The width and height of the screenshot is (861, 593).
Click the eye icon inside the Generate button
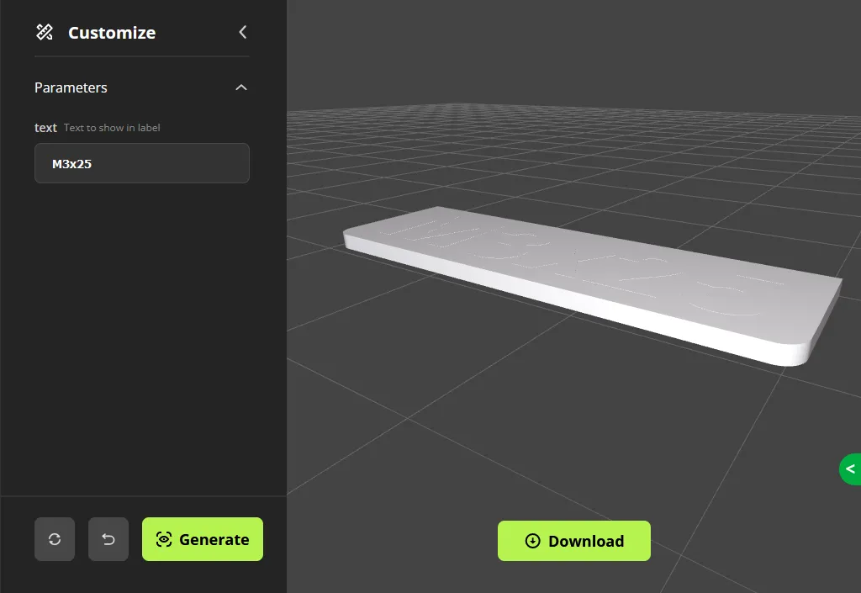[163, 539]
